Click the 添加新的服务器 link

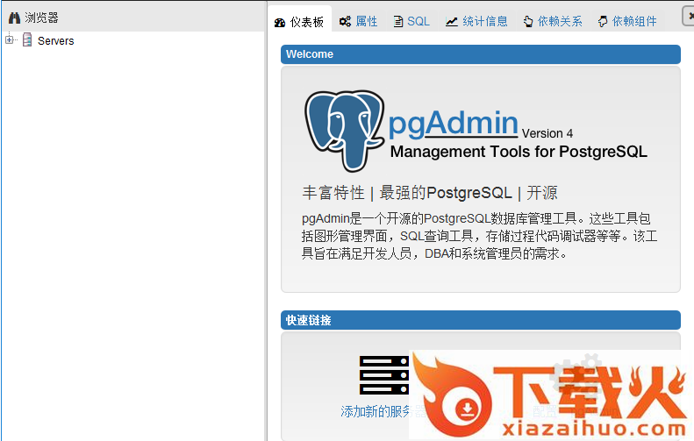click(383, 411)
